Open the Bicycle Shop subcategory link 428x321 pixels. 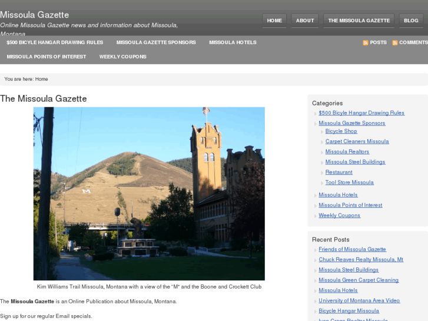tap(341, 131)
